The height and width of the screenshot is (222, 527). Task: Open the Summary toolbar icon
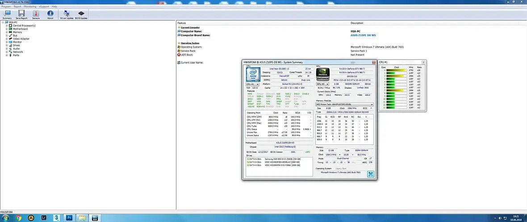[x=7, y=15]
